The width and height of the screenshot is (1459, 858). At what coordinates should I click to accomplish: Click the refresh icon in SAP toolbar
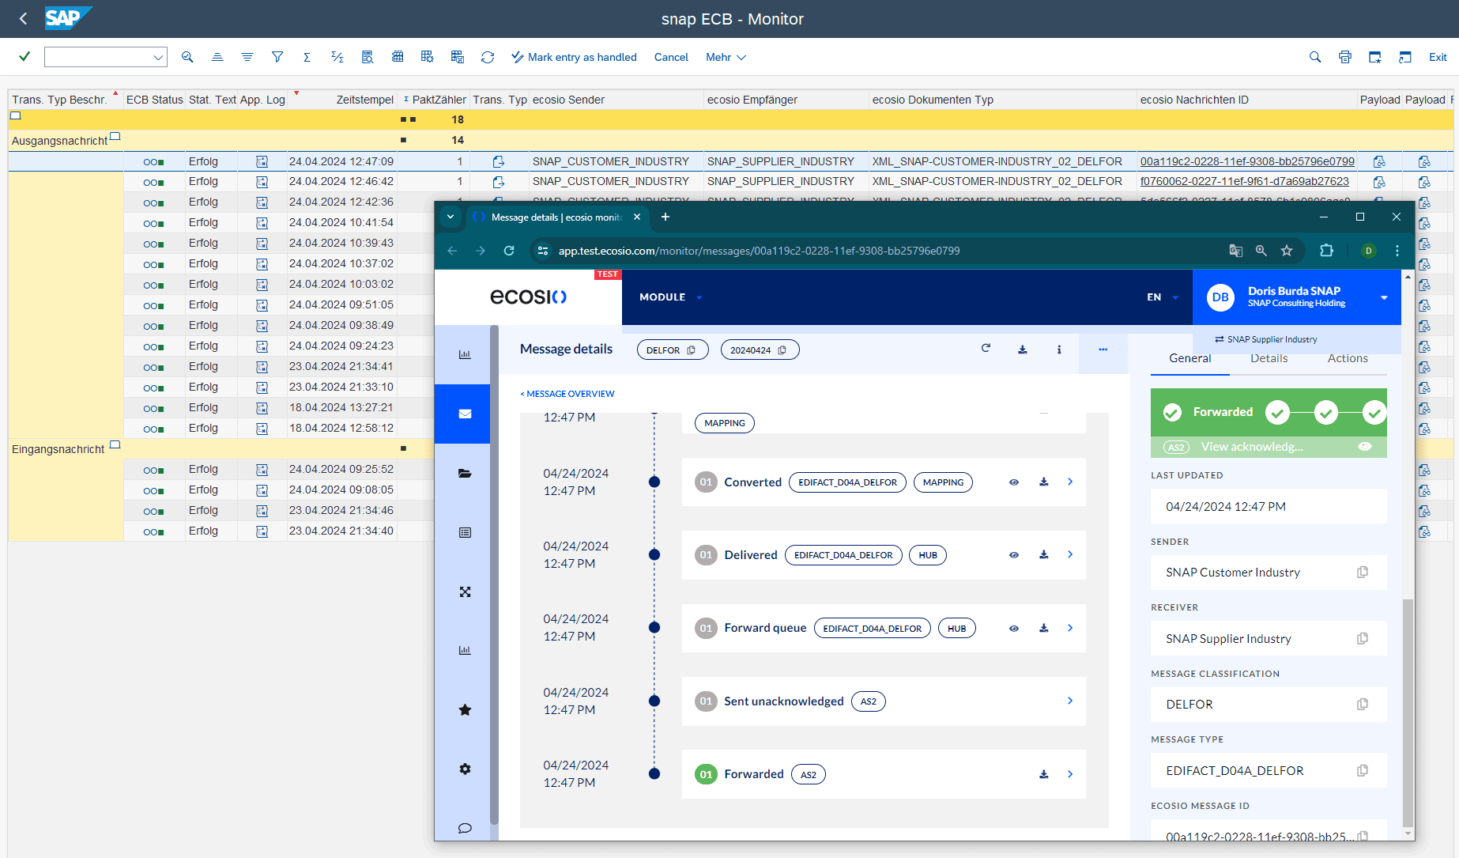pos(488,57)
